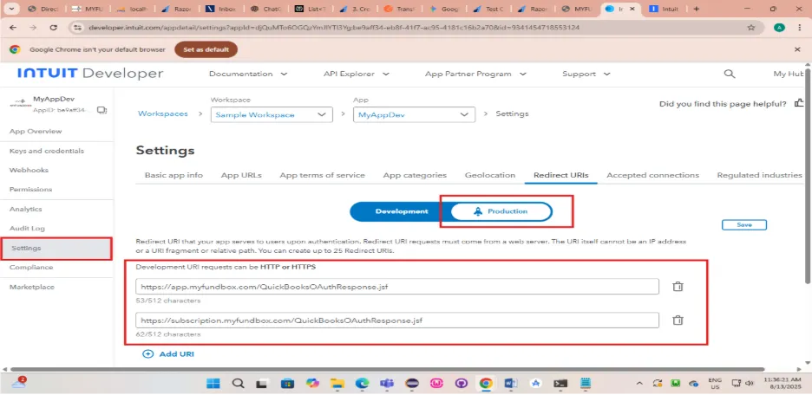Open the terminal from the taskbar

pyautogui.click(x=560, y=384)
